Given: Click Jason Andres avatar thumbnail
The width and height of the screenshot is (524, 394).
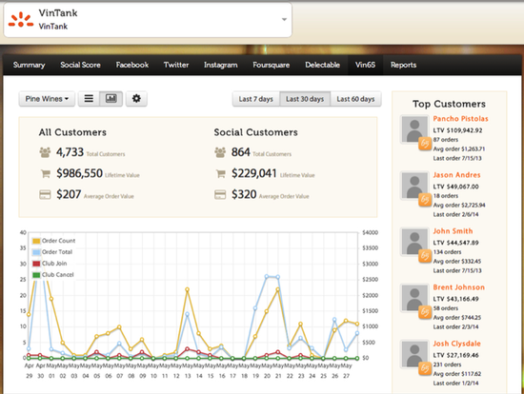Looking at the screenshot, I should coord(414,186).
